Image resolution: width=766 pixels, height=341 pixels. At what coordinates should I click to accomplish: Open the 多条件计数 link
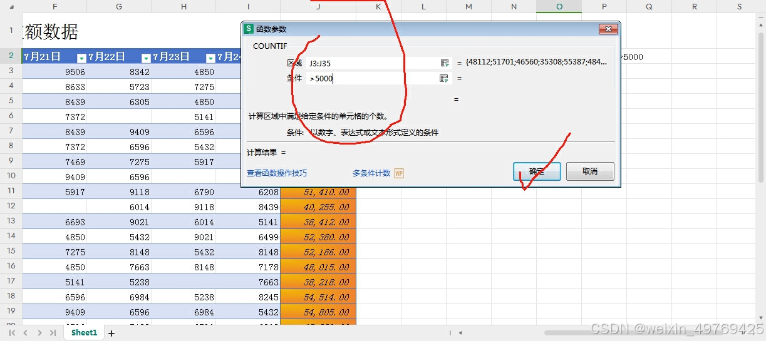click(x=371, y=173)
